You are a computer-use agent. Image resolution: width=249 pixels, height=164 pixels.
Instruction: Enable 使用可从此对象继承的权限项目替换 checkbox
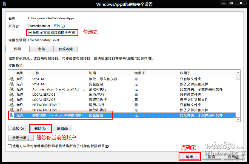10,146
